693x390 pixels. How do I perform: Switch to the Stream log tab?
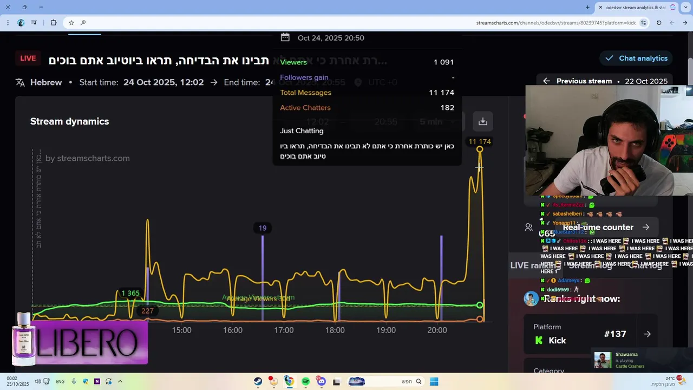591,265
